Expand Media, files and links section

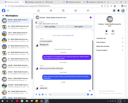[x=110, y=46]
